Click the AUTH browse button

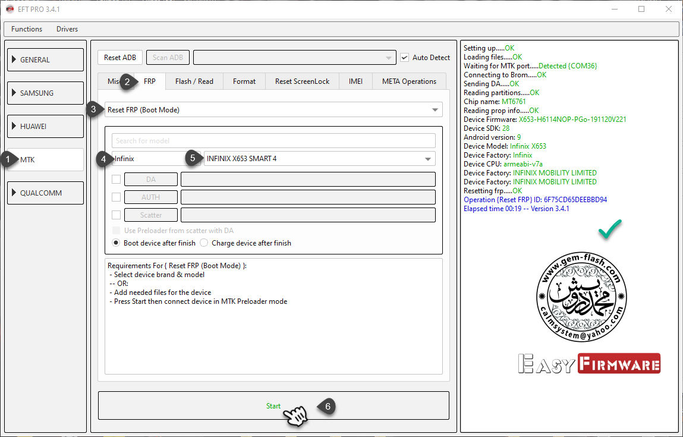(151, 197)
